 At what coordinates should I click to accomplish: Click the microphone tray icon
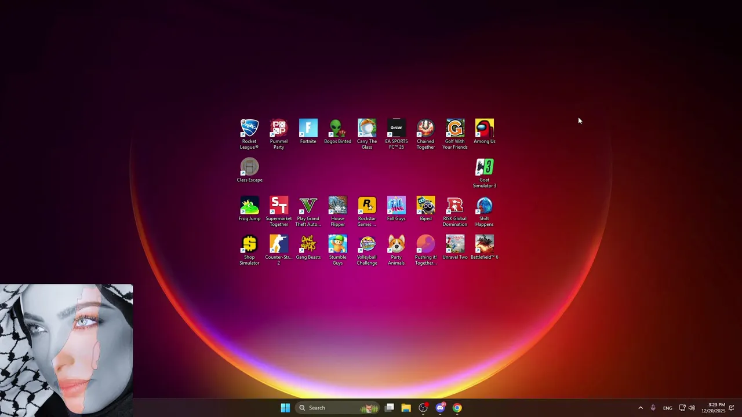(x=653, y=408)
